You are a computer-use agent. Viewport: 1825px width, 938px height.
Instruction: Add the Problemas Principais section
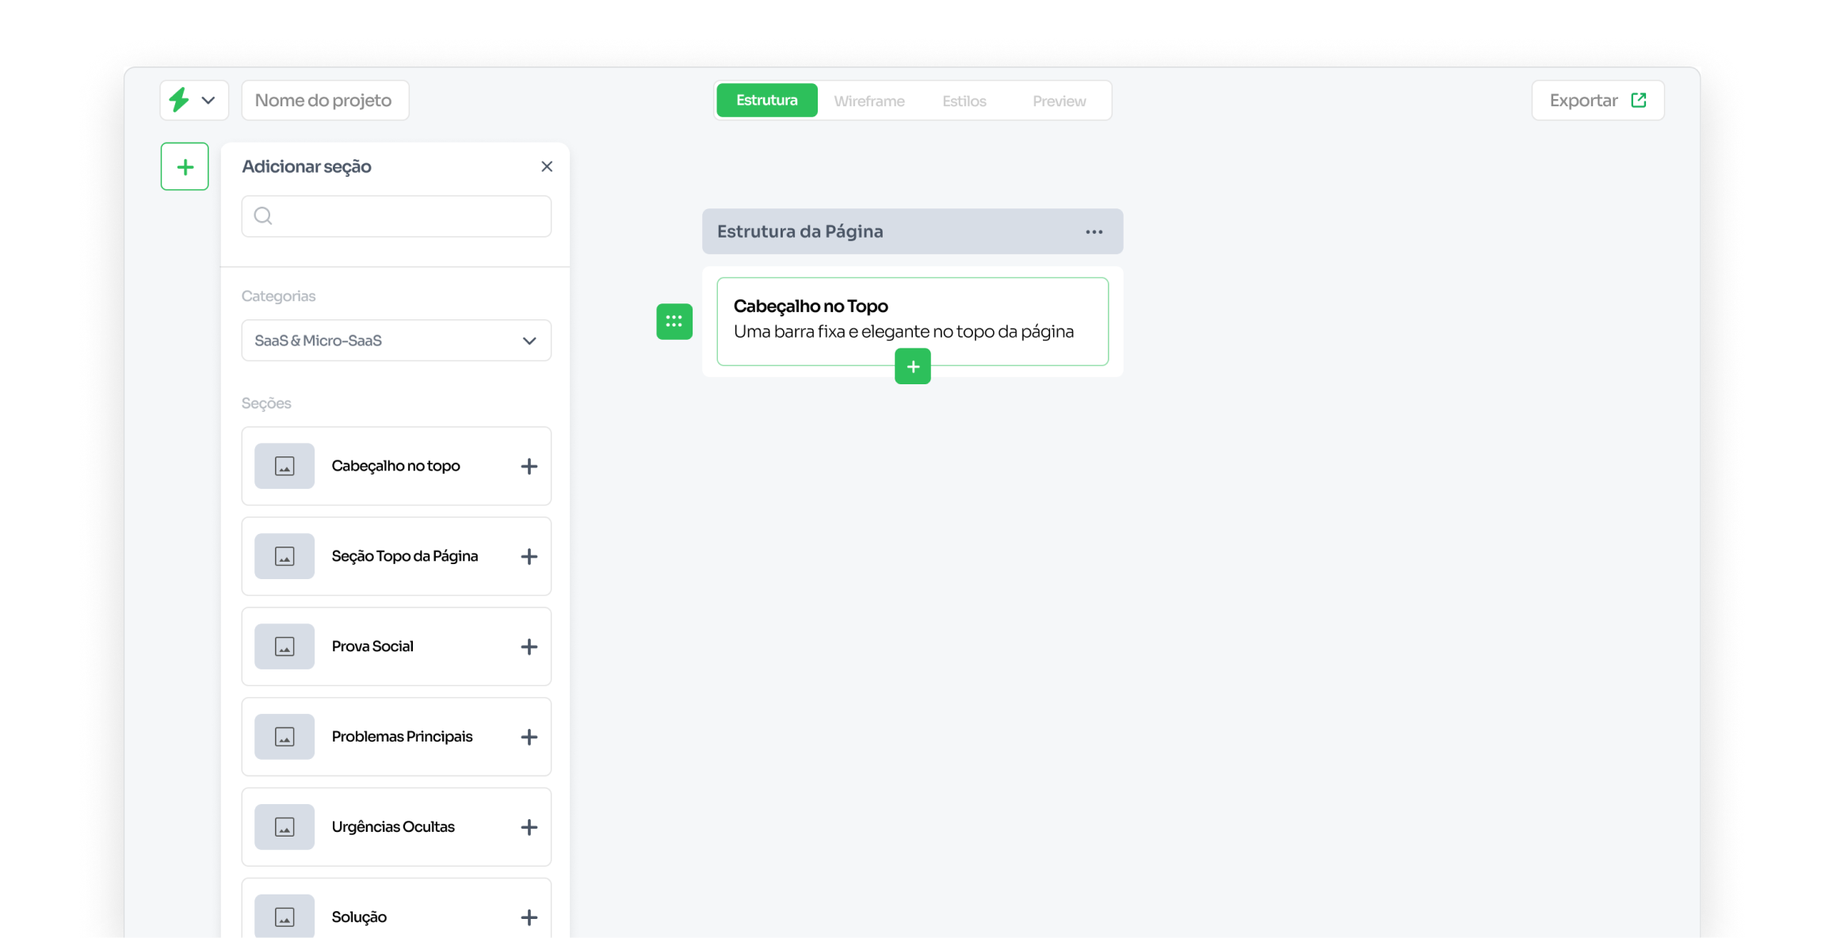pyautogui.click(x=529, y=738)
